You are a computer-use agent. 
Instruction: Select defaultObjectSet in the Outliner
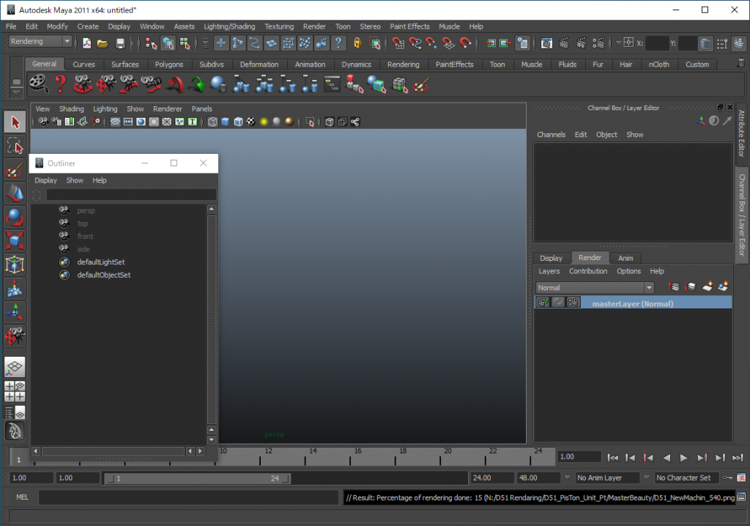[104, 275]
